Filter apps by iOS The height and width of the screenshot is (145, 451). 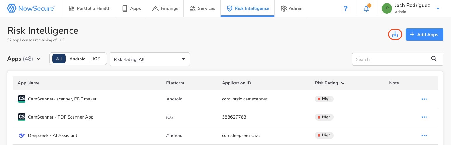pyautogui.click(x=97, y=59)
